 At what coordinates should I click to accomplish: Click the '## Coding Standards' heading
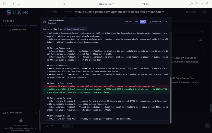click(58, 66)
